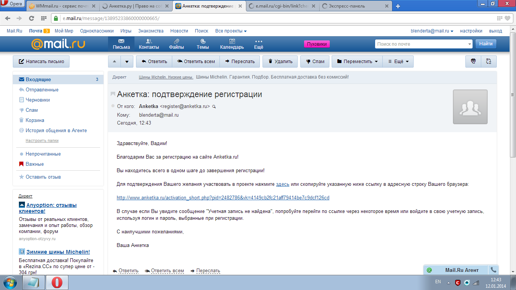
Task: Open the Календарь section
Action: click(232, 44)
